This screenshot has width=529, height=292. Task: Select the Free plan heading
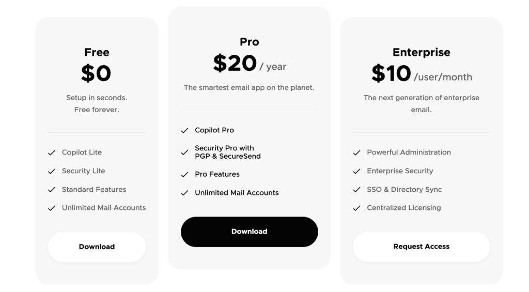click(97, 52)
